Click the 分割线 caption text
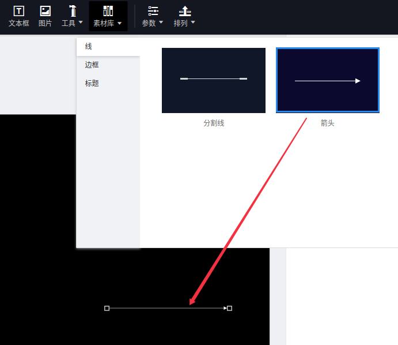 [213, 123]
